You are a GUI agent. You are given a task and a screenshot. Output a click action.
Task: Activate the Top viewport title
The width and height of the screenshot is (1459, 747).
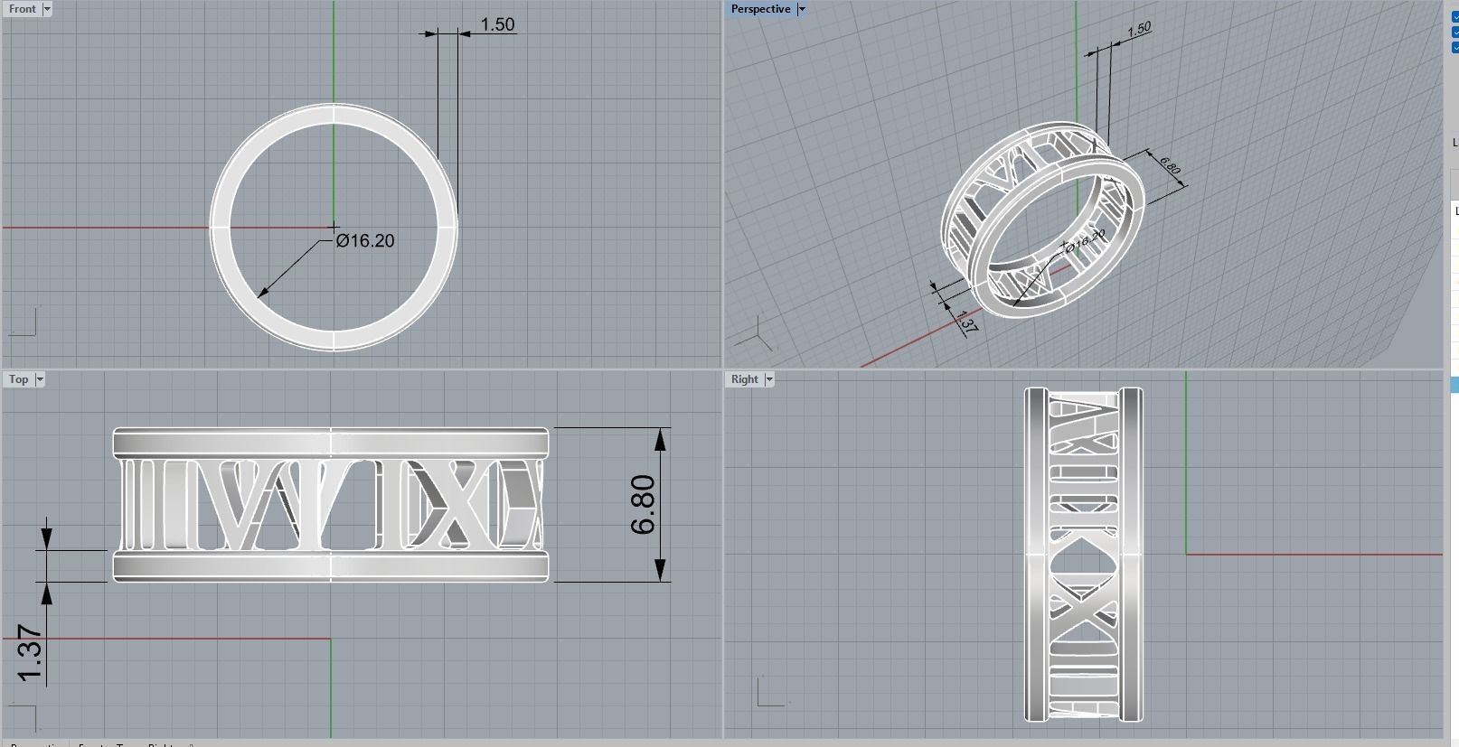point(19,379)
